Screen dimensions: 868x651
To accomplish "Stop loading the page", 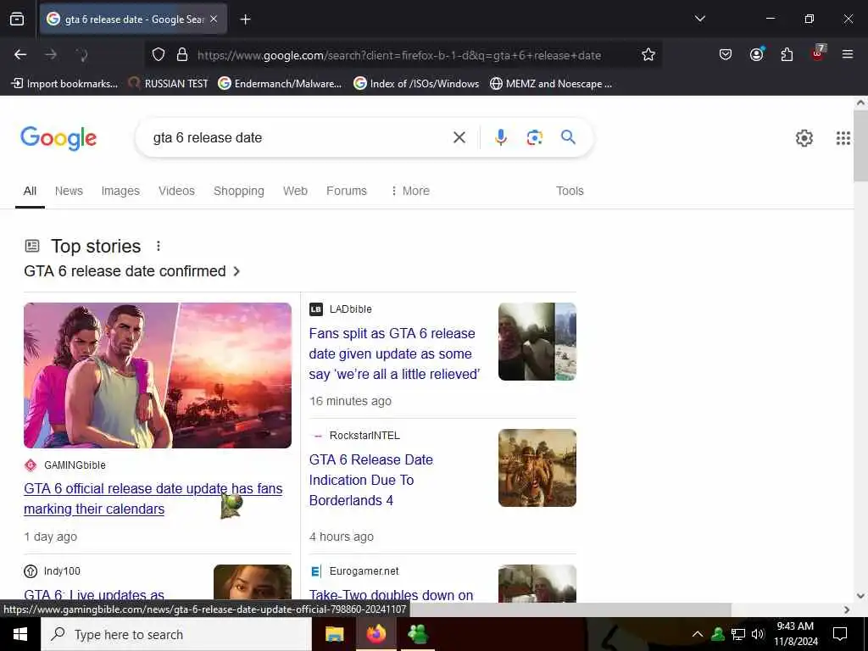I will [x=81, y=54].
